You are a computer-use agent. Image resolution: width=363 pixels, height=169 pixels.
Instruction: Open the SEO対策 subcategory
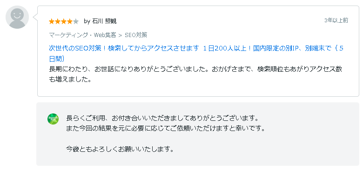pos(136,35)
